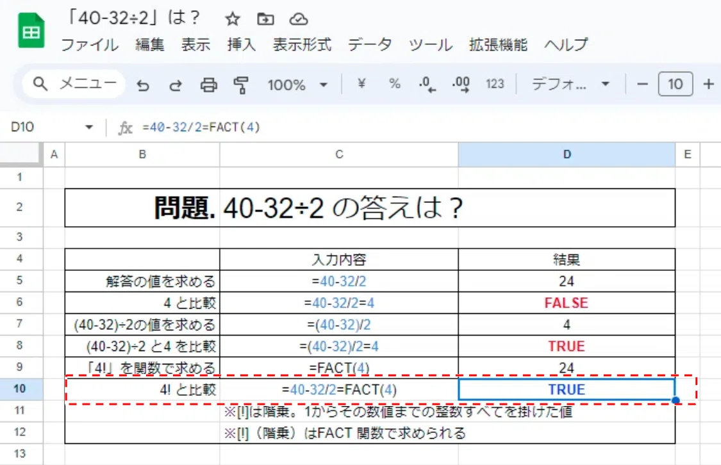Select the cell with =40-32/2=4
The height and width of the screenshot is (465, 721).
click(339, 303)
